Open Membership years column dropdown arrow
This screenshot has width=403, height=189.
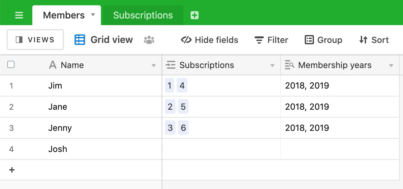pyautogui.click(x=391, y=65)
